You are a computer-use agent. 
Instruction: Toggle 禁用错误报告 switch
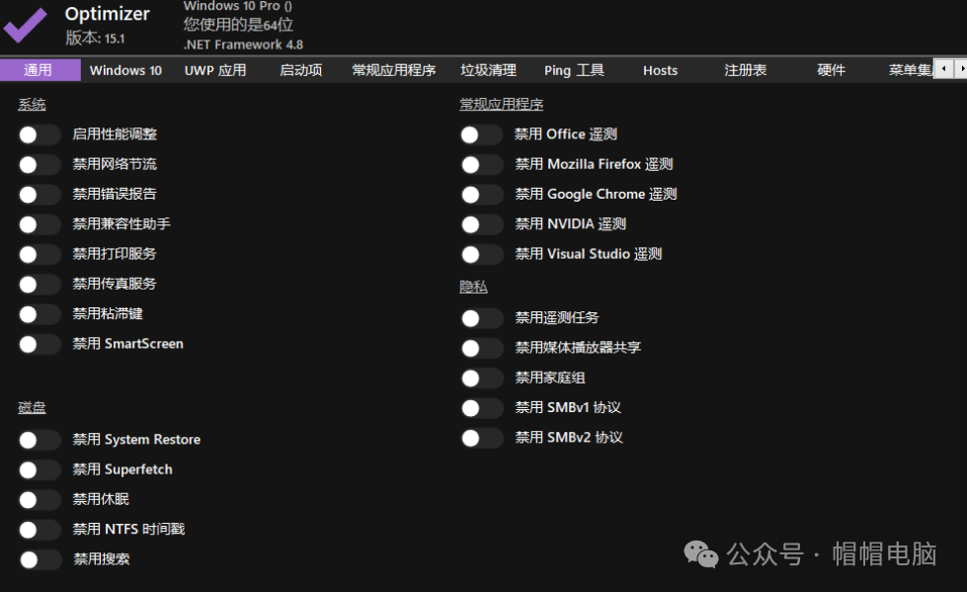(x=39, y=195)
